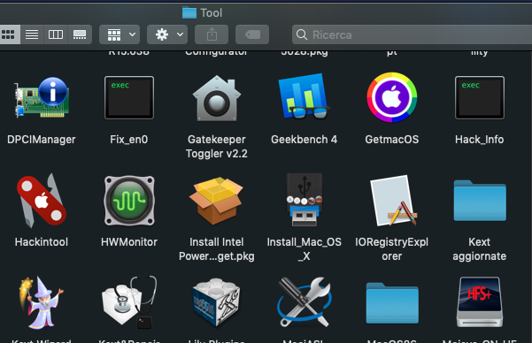Select the wizard app icon
The height and width of the screenshot is (343, 532).
coord(42,302)
